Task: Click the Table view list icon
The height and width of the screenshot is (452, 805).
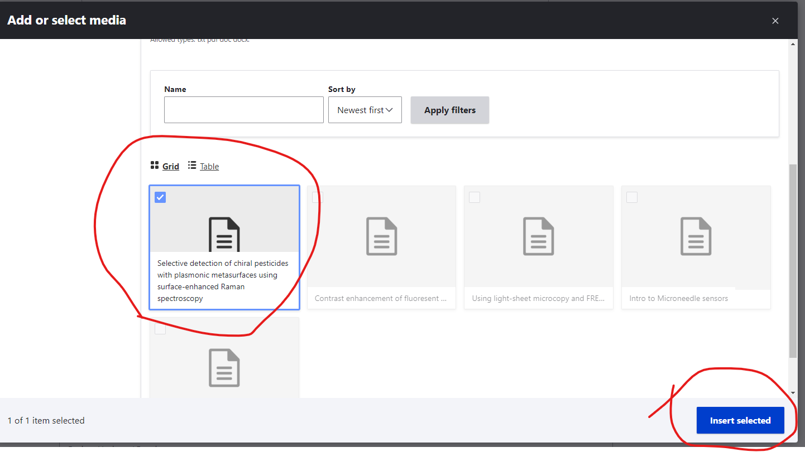Action: tap(192, 166)
